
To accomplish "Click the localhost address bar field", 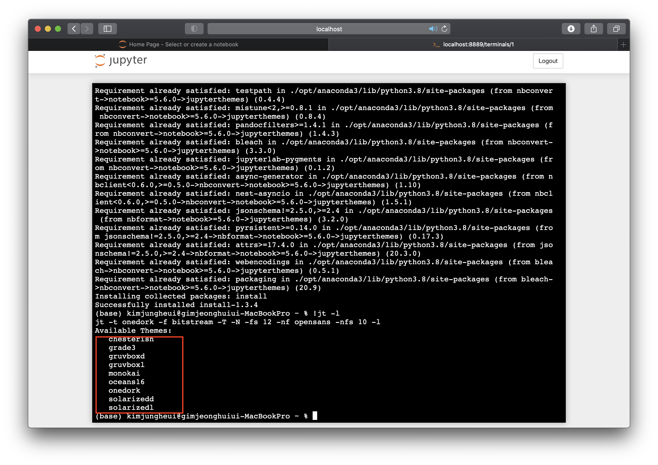I will click(x=329, y=29).
